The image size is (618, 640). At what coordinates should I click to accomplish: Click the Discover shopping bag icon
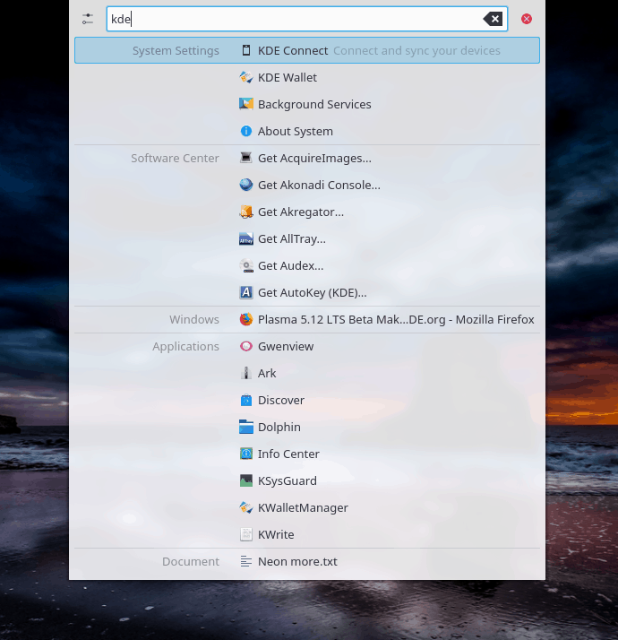click(x=246, y=400)
